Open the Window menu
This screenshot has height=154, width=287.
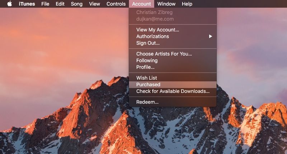(166, 4)
